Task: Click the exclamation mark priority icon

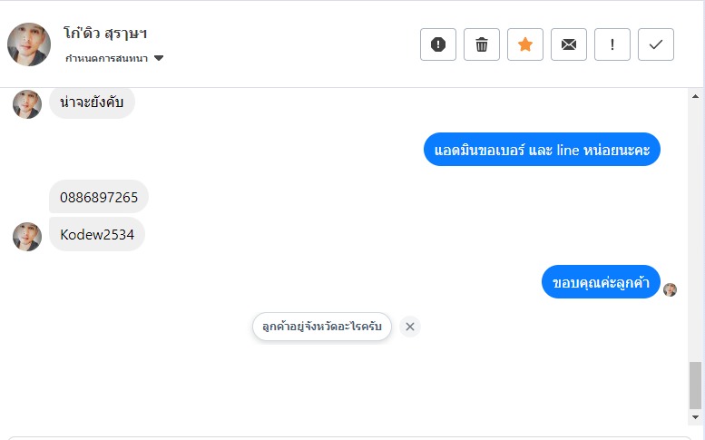Action: 612,44
